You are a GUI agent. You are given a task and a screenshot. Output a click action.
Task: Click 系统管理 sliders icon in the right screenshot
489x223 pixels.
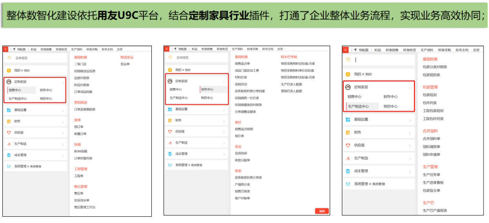(347, 184)
